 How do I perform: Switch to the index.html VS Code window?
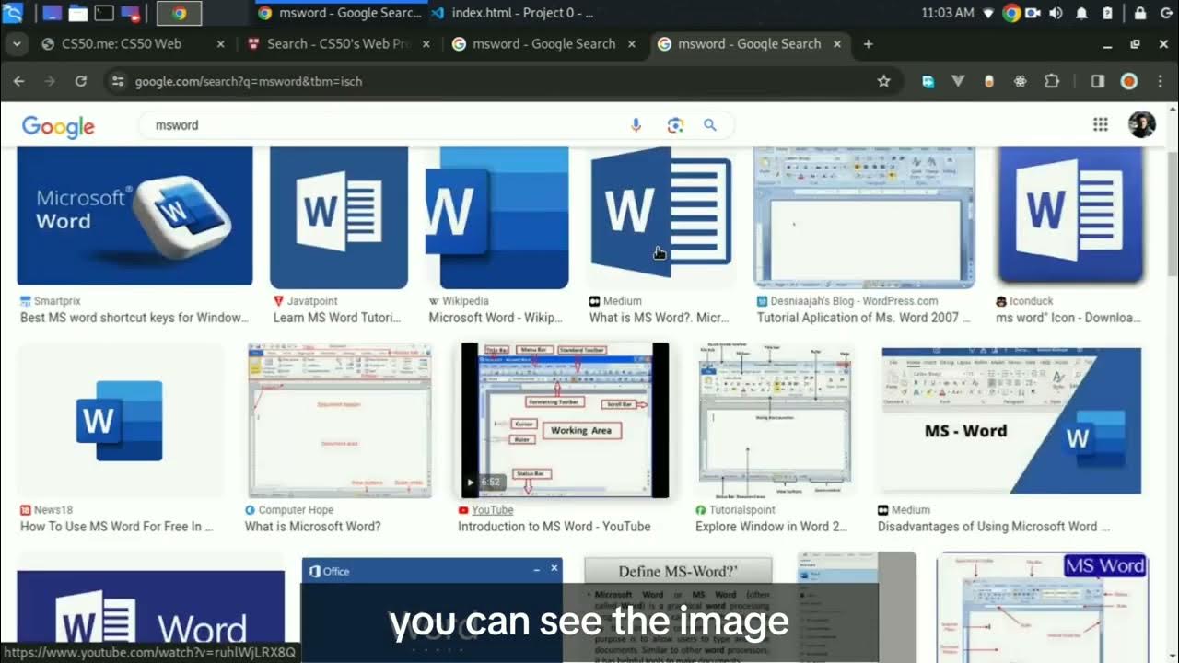[x=512, y=13]
